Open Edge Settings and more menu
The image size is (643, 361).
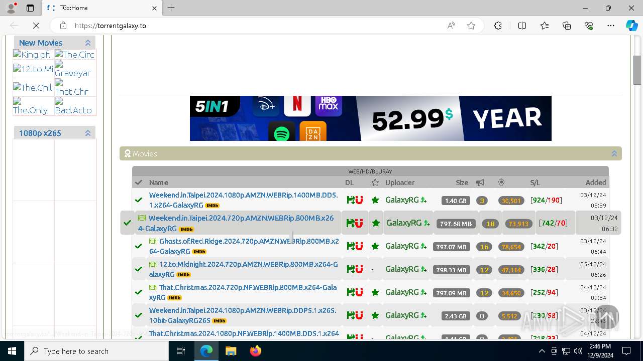tap(611, 26)
